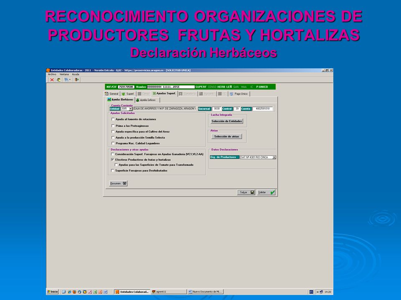Open the Pago Unico tab
The height and width of the screenshot is (300, 401).
(x=239, y=94)
